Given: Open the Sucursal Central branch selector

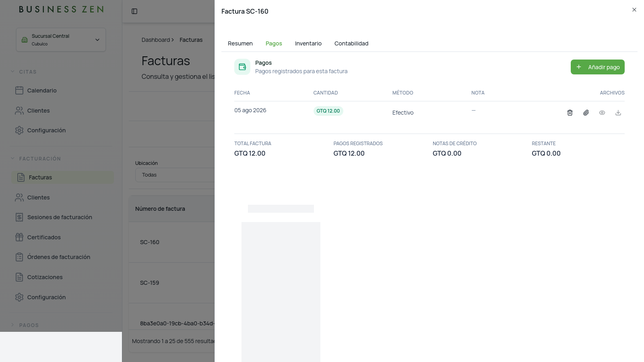Looking at the screenshot, I should (61, 39).
